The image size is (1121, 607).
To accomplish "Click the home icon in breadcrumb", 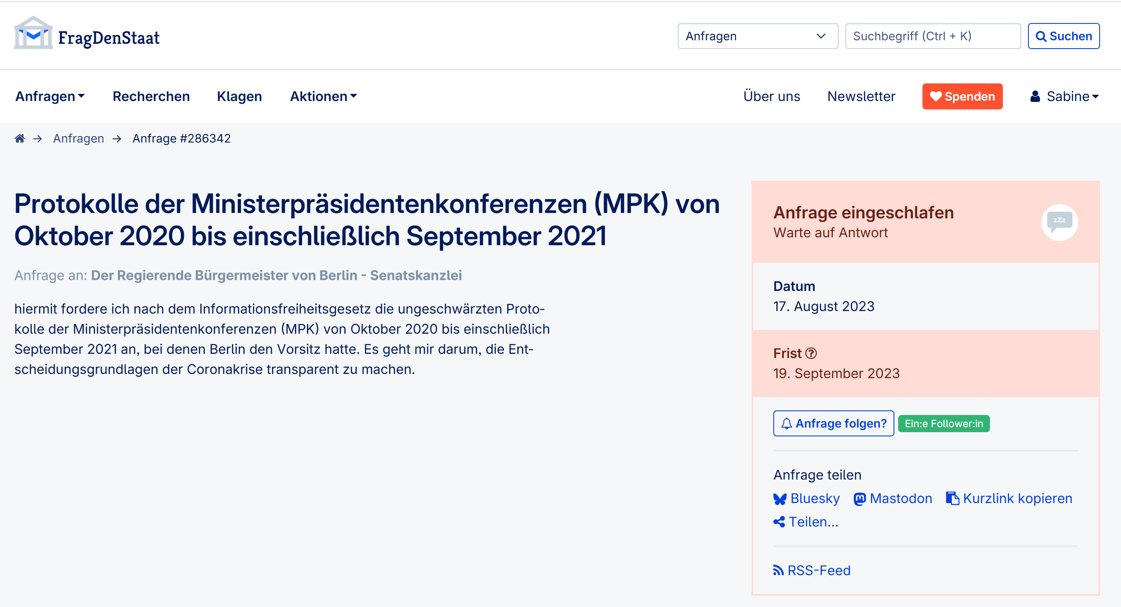I will pos(20,138).
